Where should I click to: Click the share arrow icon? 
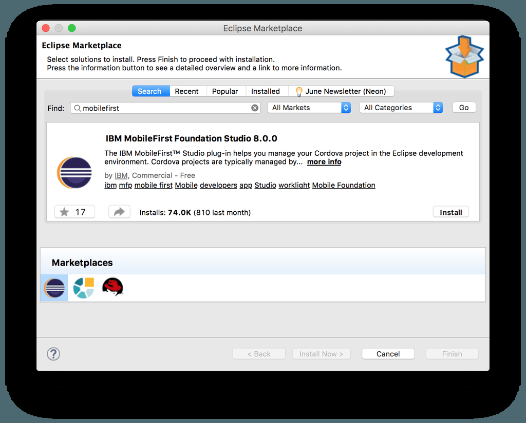[119, 212]
